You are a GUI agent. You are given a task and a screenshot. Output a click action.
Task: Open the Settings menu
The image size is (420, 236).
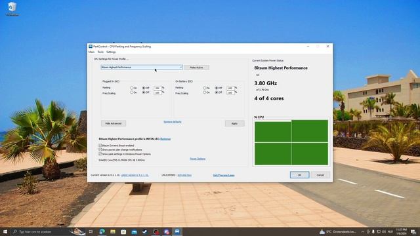coord(111,52)
